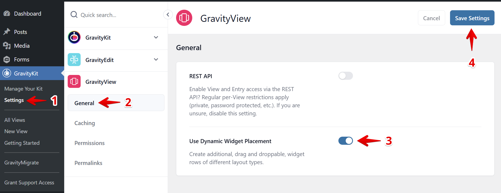Click the GravityEdit product icon
The image size is (501, 193).
pyautogui.click(x=74, y=60)
